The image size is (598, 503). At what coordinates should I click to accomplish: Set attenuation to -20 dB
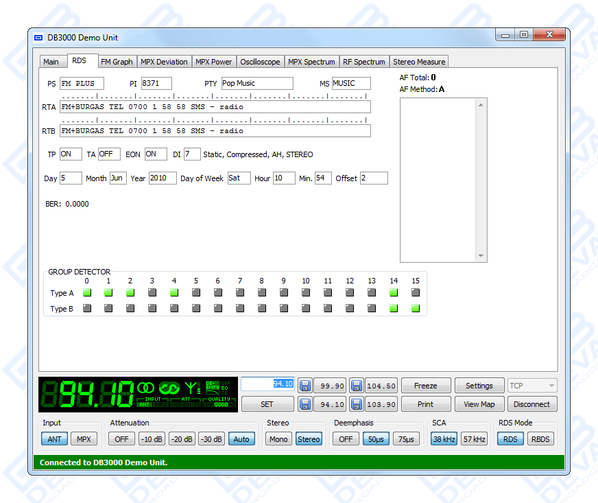tap(181, 439)
